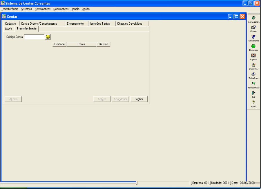Screen dimensions: 261x189
Task: Open the Sistemas menu
Action: tap(26, 9)
